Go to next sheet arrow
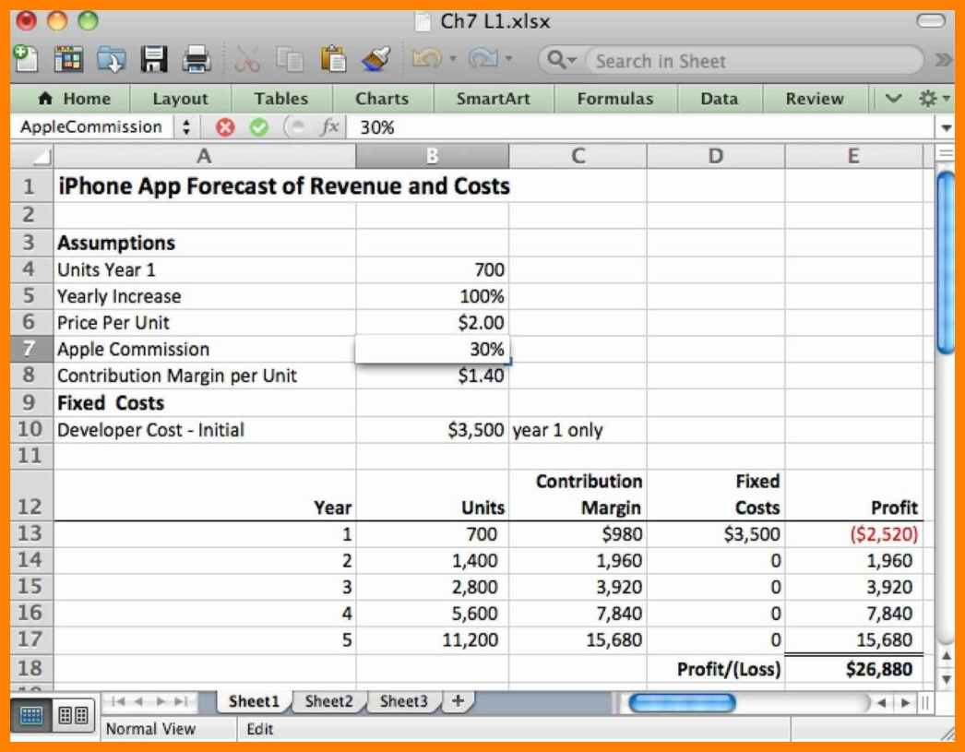 [x=161, y=701]
